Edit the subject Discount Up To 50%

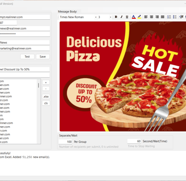pyautogui.click(x=25, y=69)
